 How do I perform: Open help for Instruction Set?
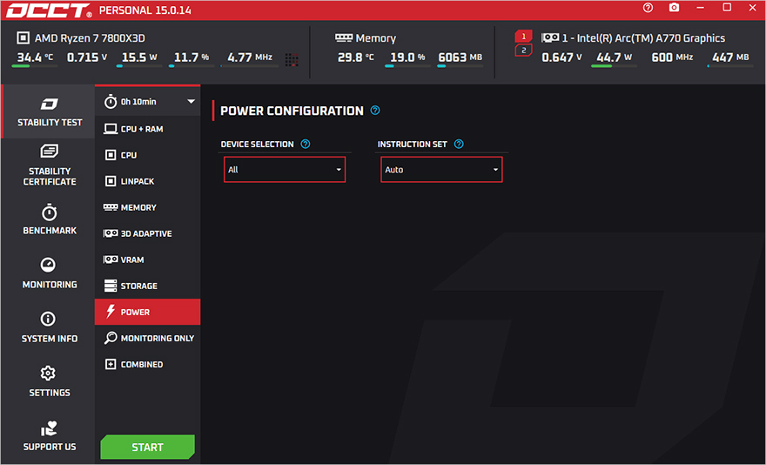pos(459,144)
